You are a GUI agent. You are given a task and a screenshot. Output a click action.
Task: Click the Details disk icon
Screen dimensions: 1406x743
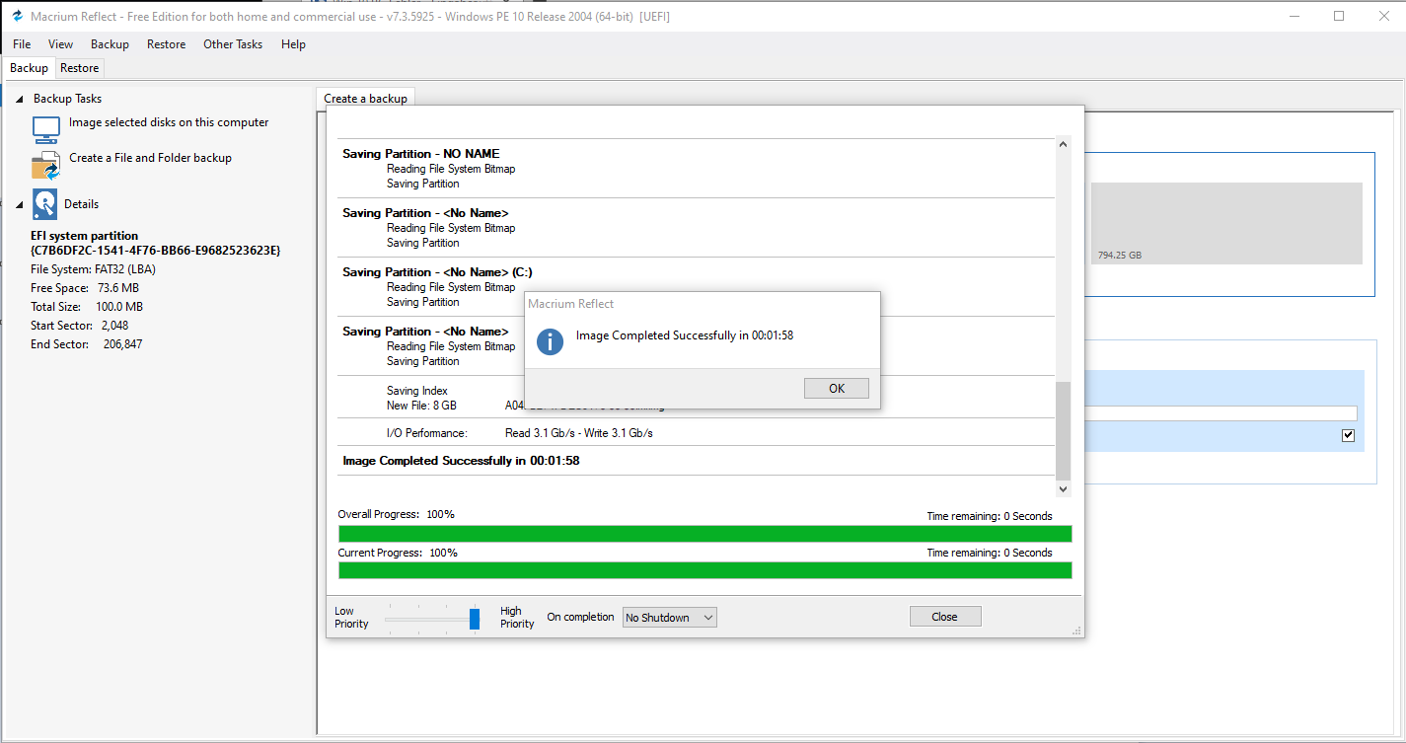(45, 204)
